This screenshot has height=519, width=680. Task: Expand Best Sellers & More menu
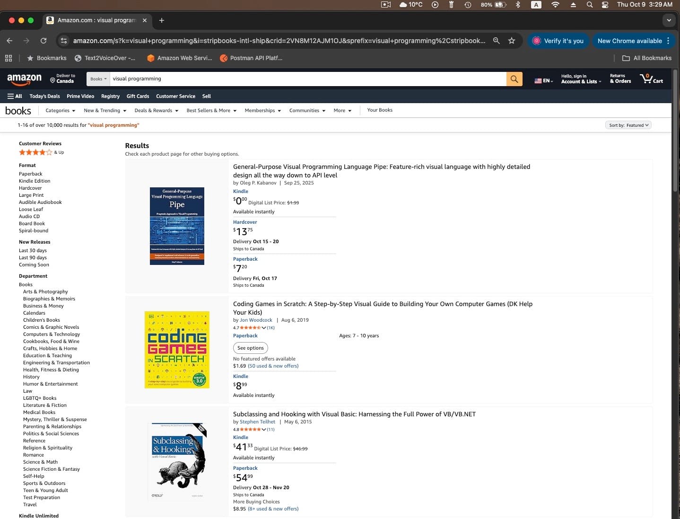pos(211,110)
